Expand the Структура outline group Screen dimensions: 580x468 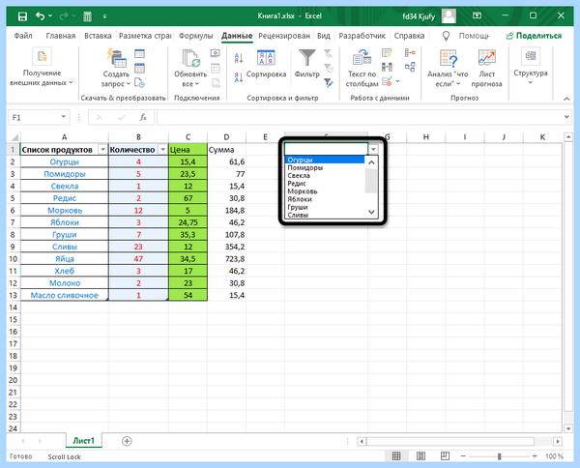(x=531, y=67)
